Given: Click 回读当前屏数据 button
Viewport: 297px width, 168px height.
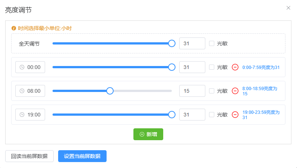Looking at the screenshot, I should pyautogui.click(x=29, y=156).
